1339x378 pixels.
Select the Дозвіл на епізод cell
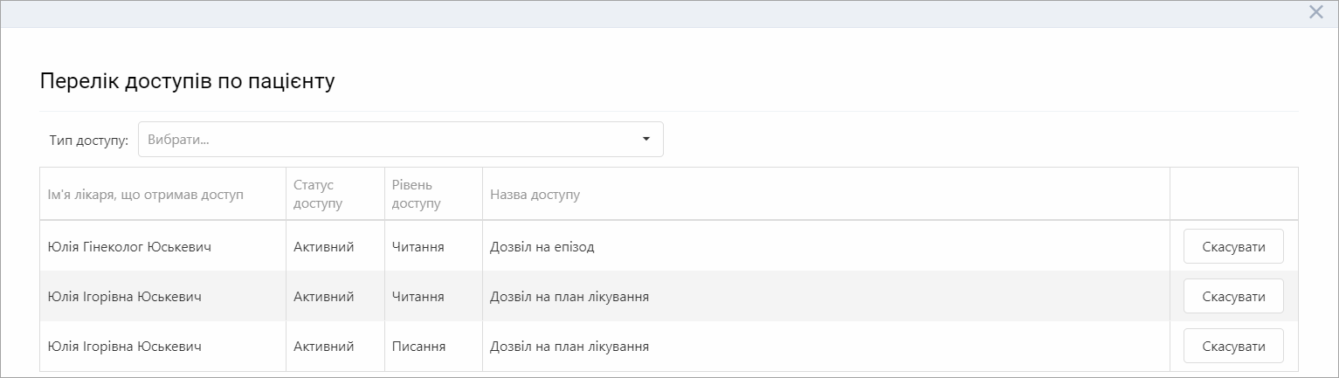(542, 247)
